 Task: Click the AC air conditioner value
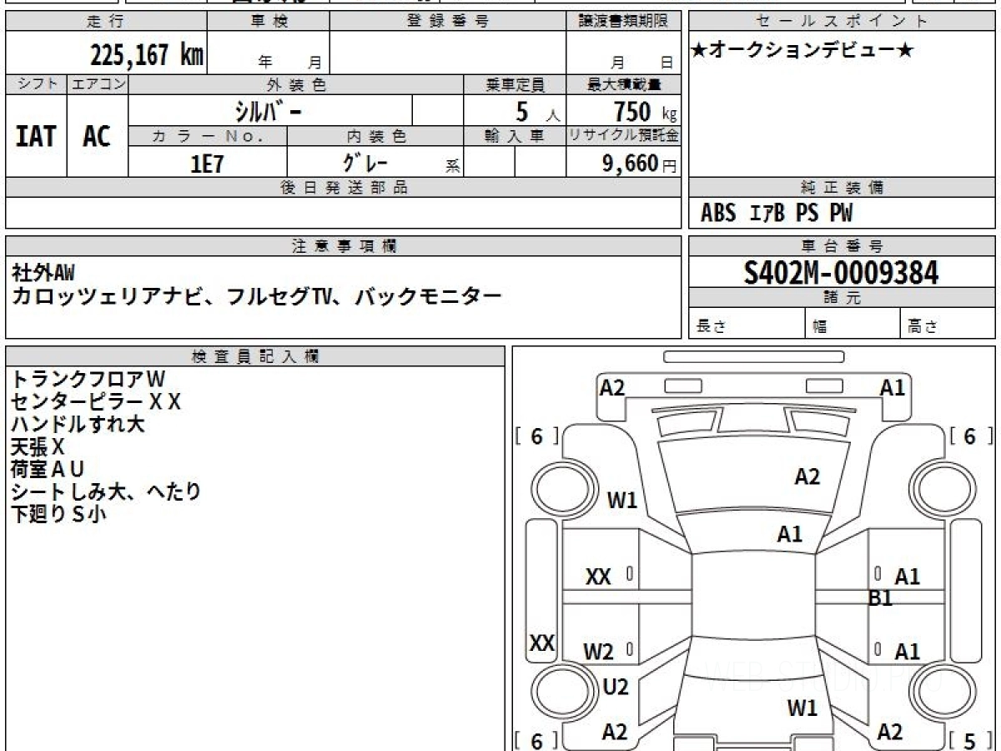point(97,136)
